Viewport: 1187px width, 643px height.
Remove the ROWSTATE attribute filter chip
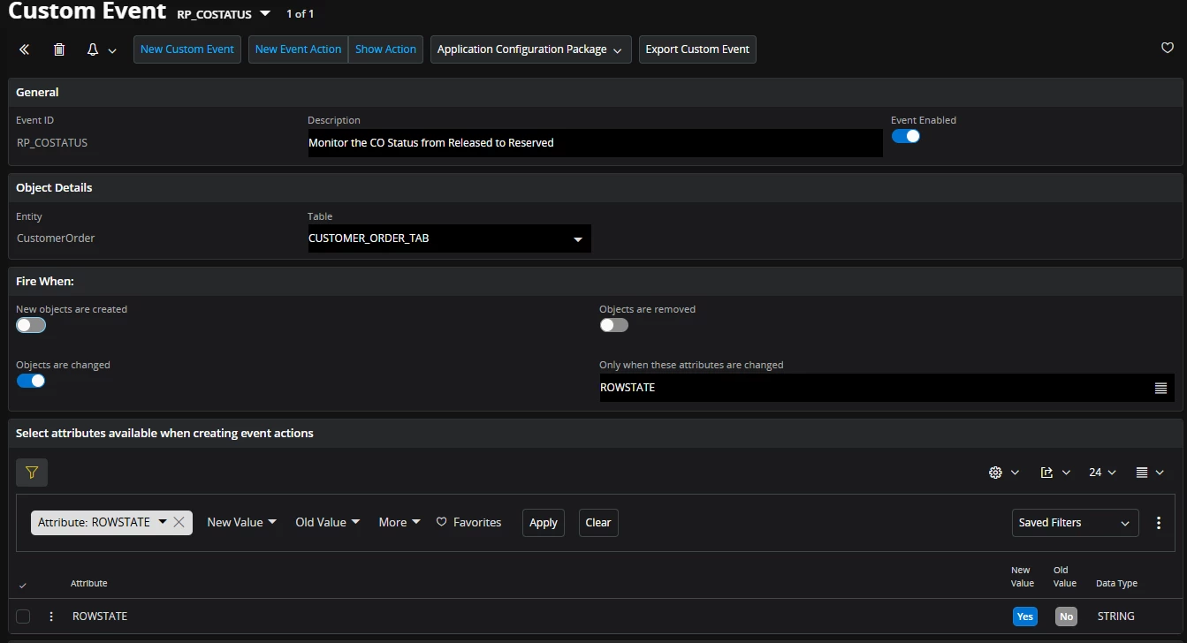[179, 522]
